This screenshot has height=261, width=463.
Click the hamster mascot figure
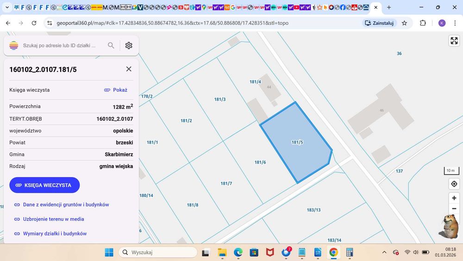coord(449,226)
